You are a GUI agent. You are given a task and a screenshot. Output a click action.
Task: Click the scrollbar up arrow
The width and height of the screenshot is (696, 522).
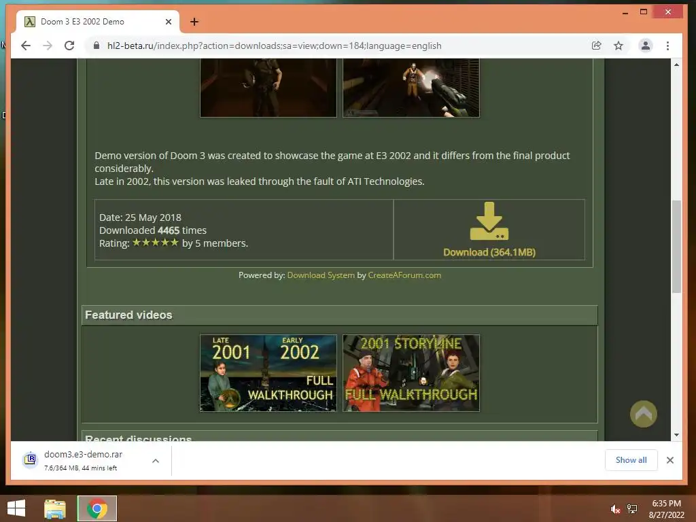676,65
